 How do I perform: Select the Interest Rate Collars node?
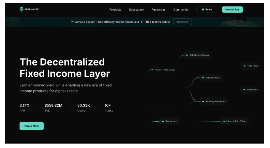click(x=235, y=121)
